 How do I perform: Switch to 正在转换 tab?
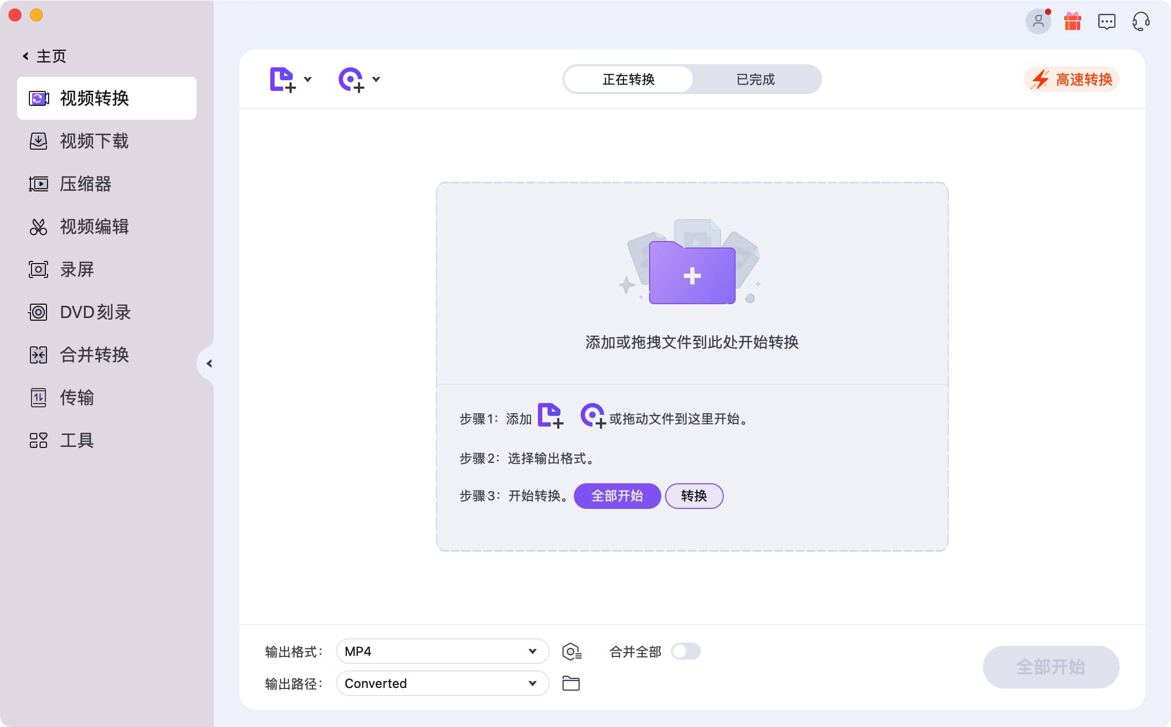point(629,80)
